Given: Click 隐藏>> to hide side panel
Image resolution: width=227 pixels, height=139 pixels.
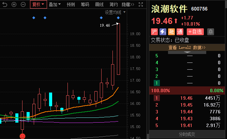Looking at the screenshot, I should (128, 4).
